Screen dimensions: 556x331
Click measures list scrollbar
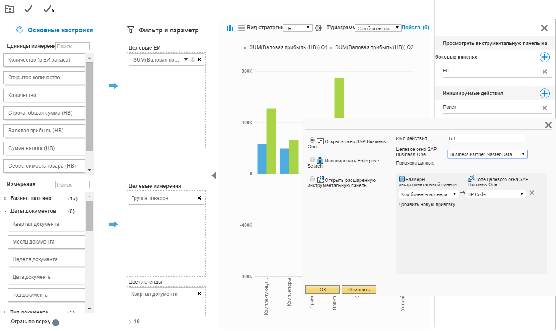[89, 107]
